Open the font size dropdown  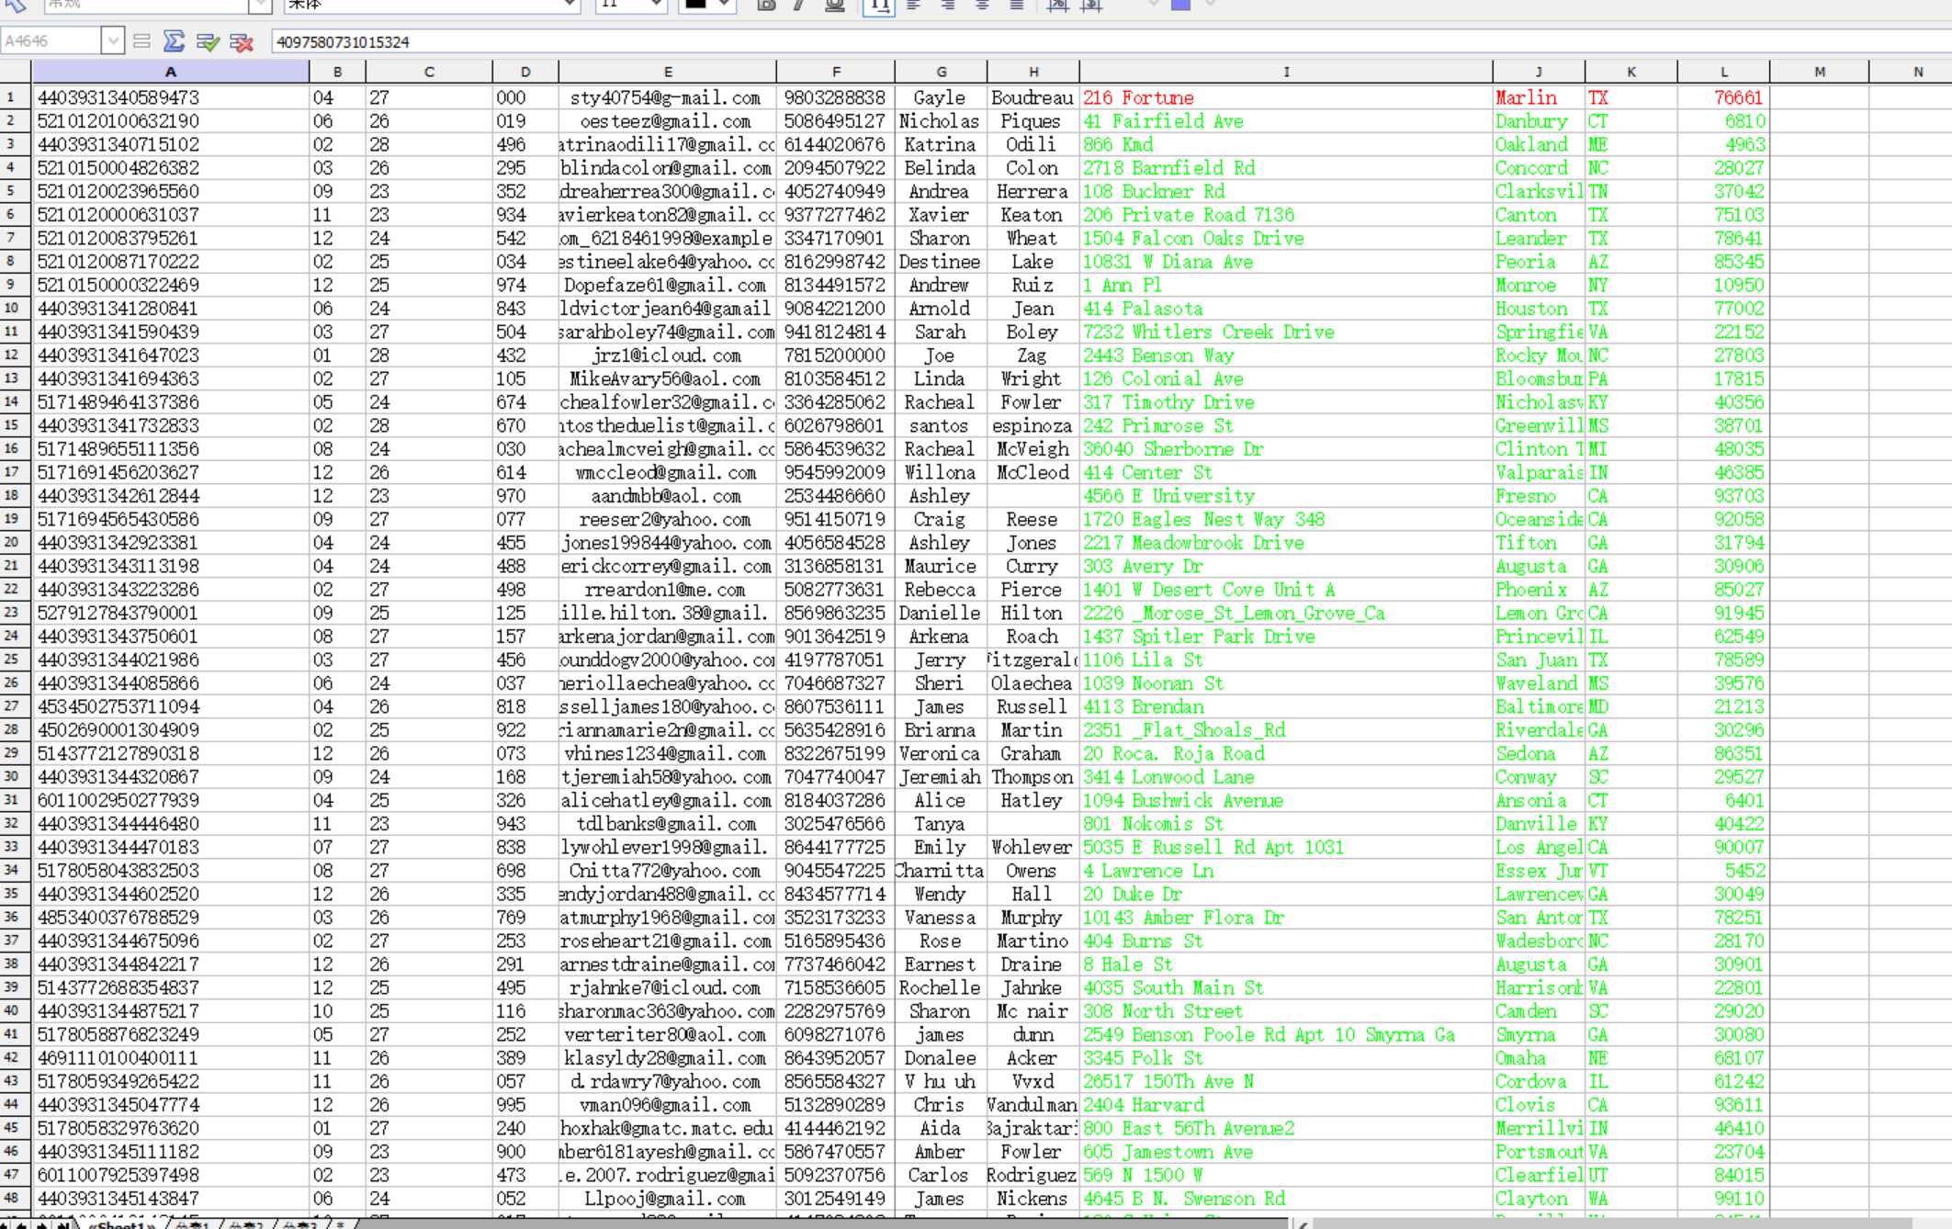(x=656, y=5)
